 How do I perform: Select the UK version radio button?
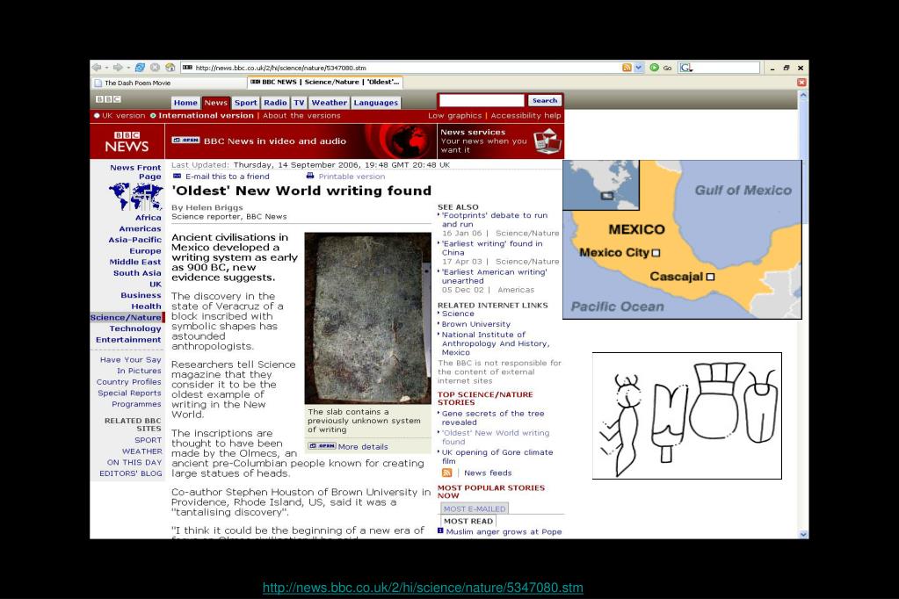[x=97, y=116]
